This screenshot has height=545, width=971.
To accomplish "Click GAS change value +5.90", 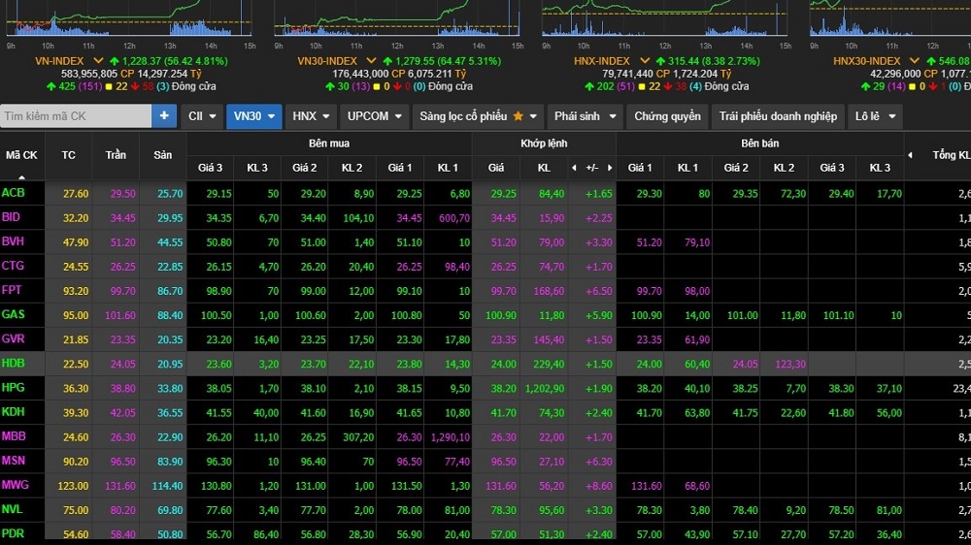I will tap(599, 315).
